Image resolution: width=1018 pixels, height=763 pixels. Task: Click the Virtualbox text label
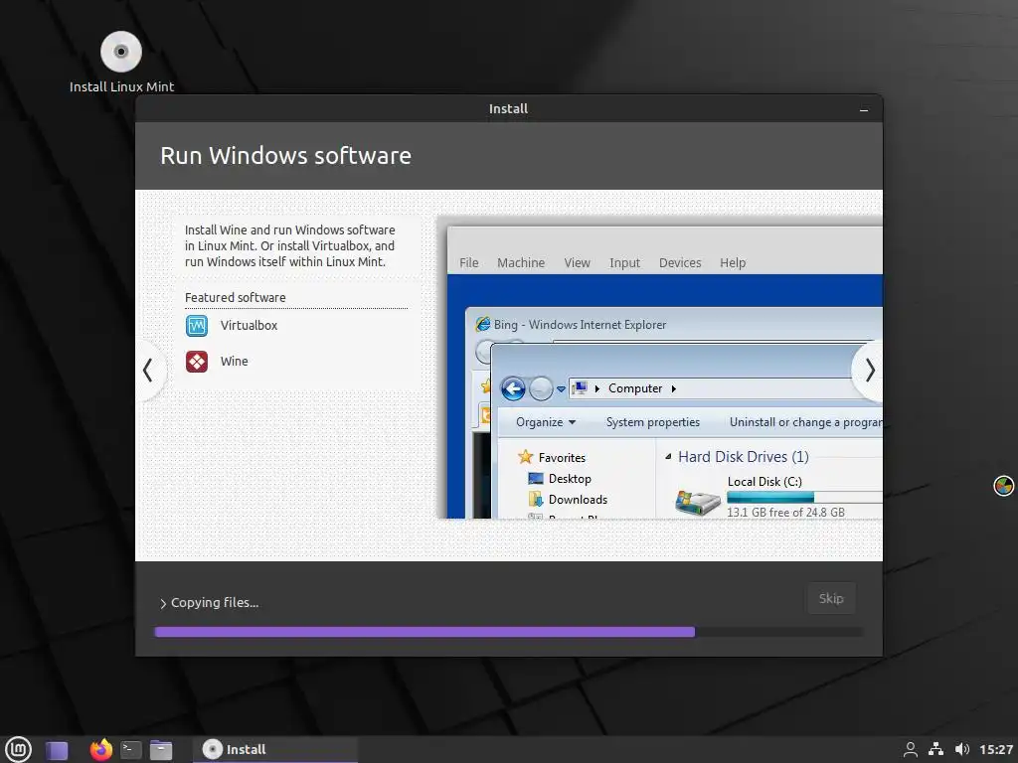pos(249,326)
